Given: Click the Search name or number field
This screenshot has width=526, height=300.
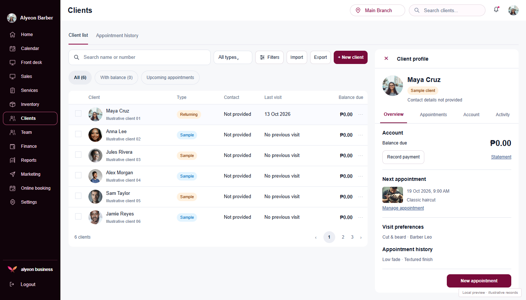Looking at the screenshot, I should [x=140, y=57].
